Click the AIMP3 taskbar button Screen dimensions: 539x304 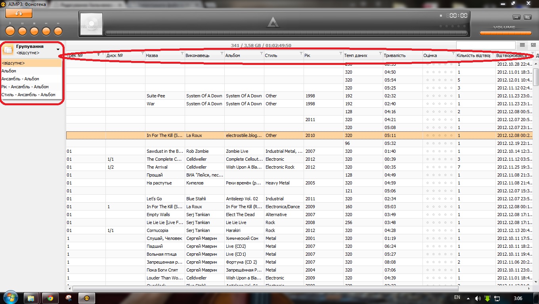87,298
